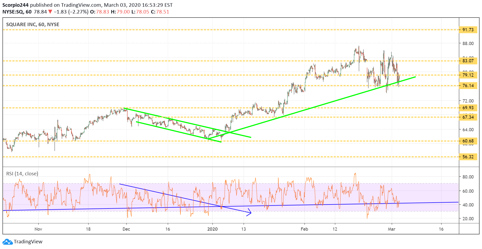Click the RSI 20.00 axis value
The image size is (482, 249).
click(468, 219)
